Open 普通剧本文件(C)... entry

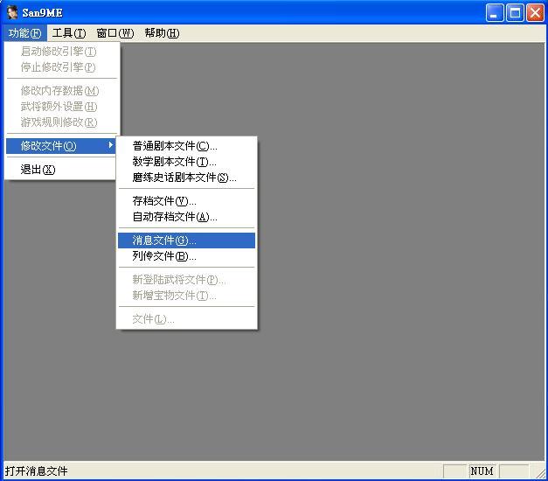click(186, 146)
